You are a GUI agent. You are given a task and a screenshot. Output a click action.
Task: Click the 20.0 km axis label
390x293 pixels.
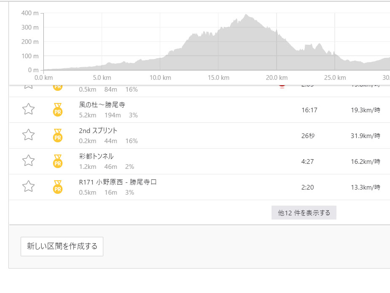coord(277,78)
